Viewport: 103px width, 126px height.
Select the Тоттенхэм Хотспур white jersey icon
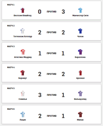pos(22,31)
